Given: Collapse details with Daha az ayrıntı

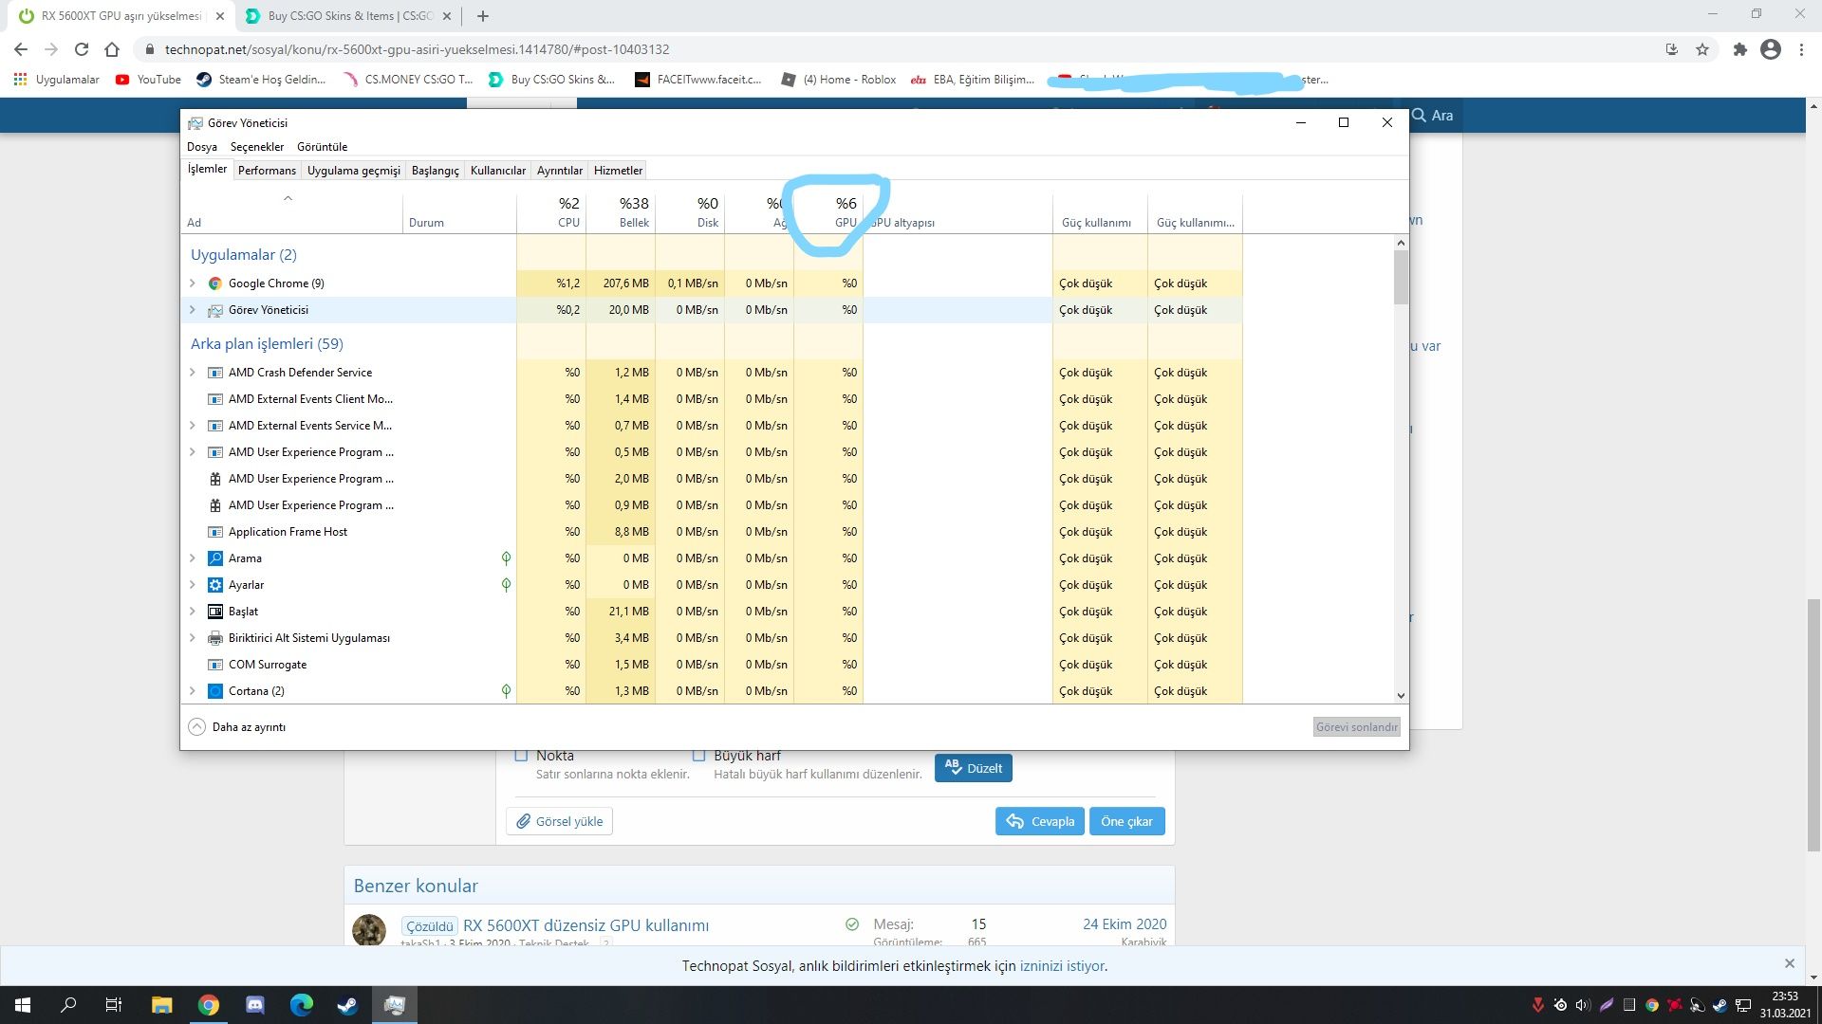Looking at the screenshot, I should point(237,727).
